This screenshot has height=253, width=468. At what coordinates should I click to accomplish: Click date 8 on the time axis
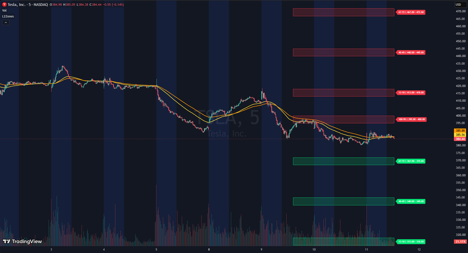[209, 249]
